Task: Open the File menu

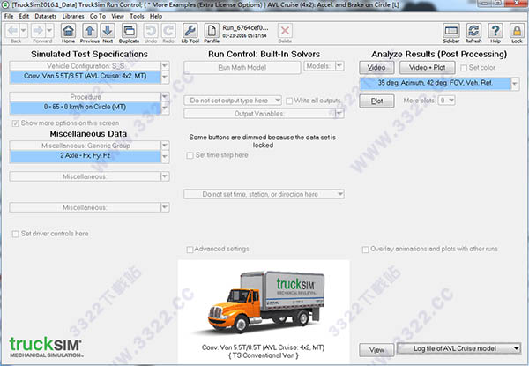Action: [x=9, y=16]
